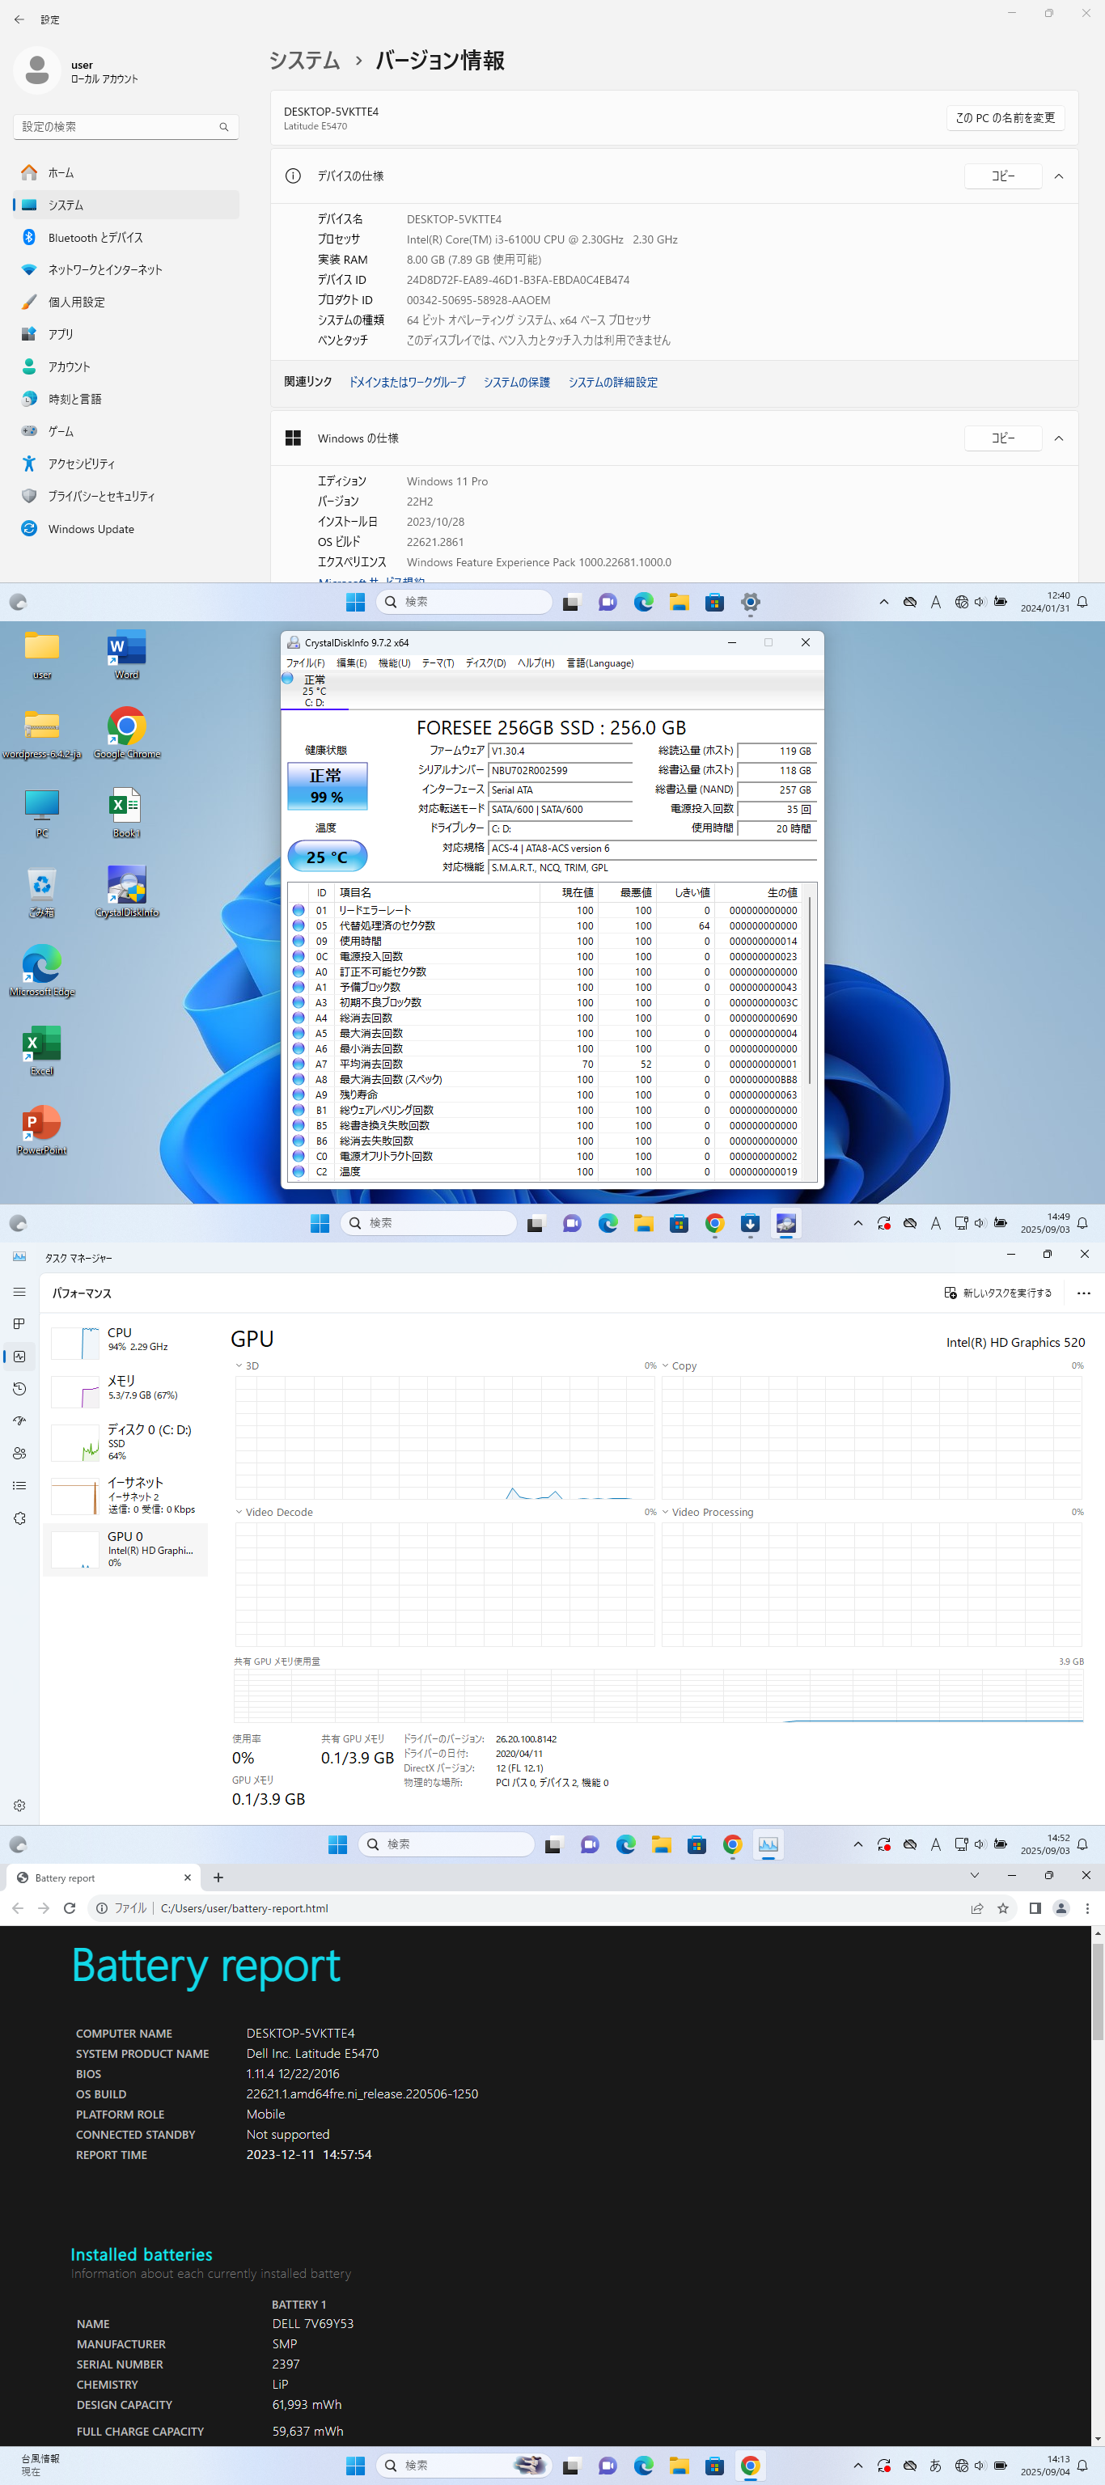Viewport: 1105px width, 2485px height.
Task: Click the 25 °C temperature button
Action: click(327, 857)
